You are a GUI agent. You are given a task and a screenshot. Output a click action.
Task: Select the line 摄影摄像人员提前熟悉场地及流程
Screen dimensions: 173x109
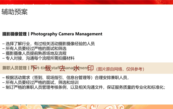tap(34, 53)
